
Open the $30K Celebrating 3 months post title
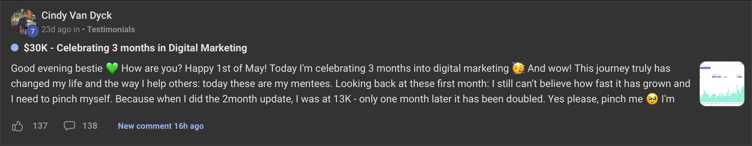click(x=135, y=48)
